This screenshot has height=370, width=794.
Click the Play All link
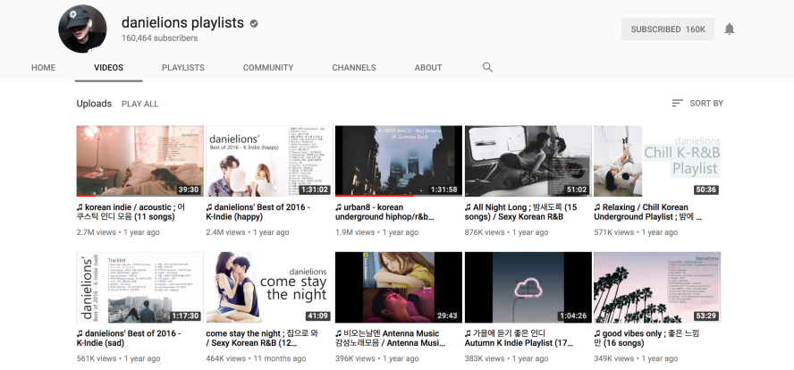(139, 104)
